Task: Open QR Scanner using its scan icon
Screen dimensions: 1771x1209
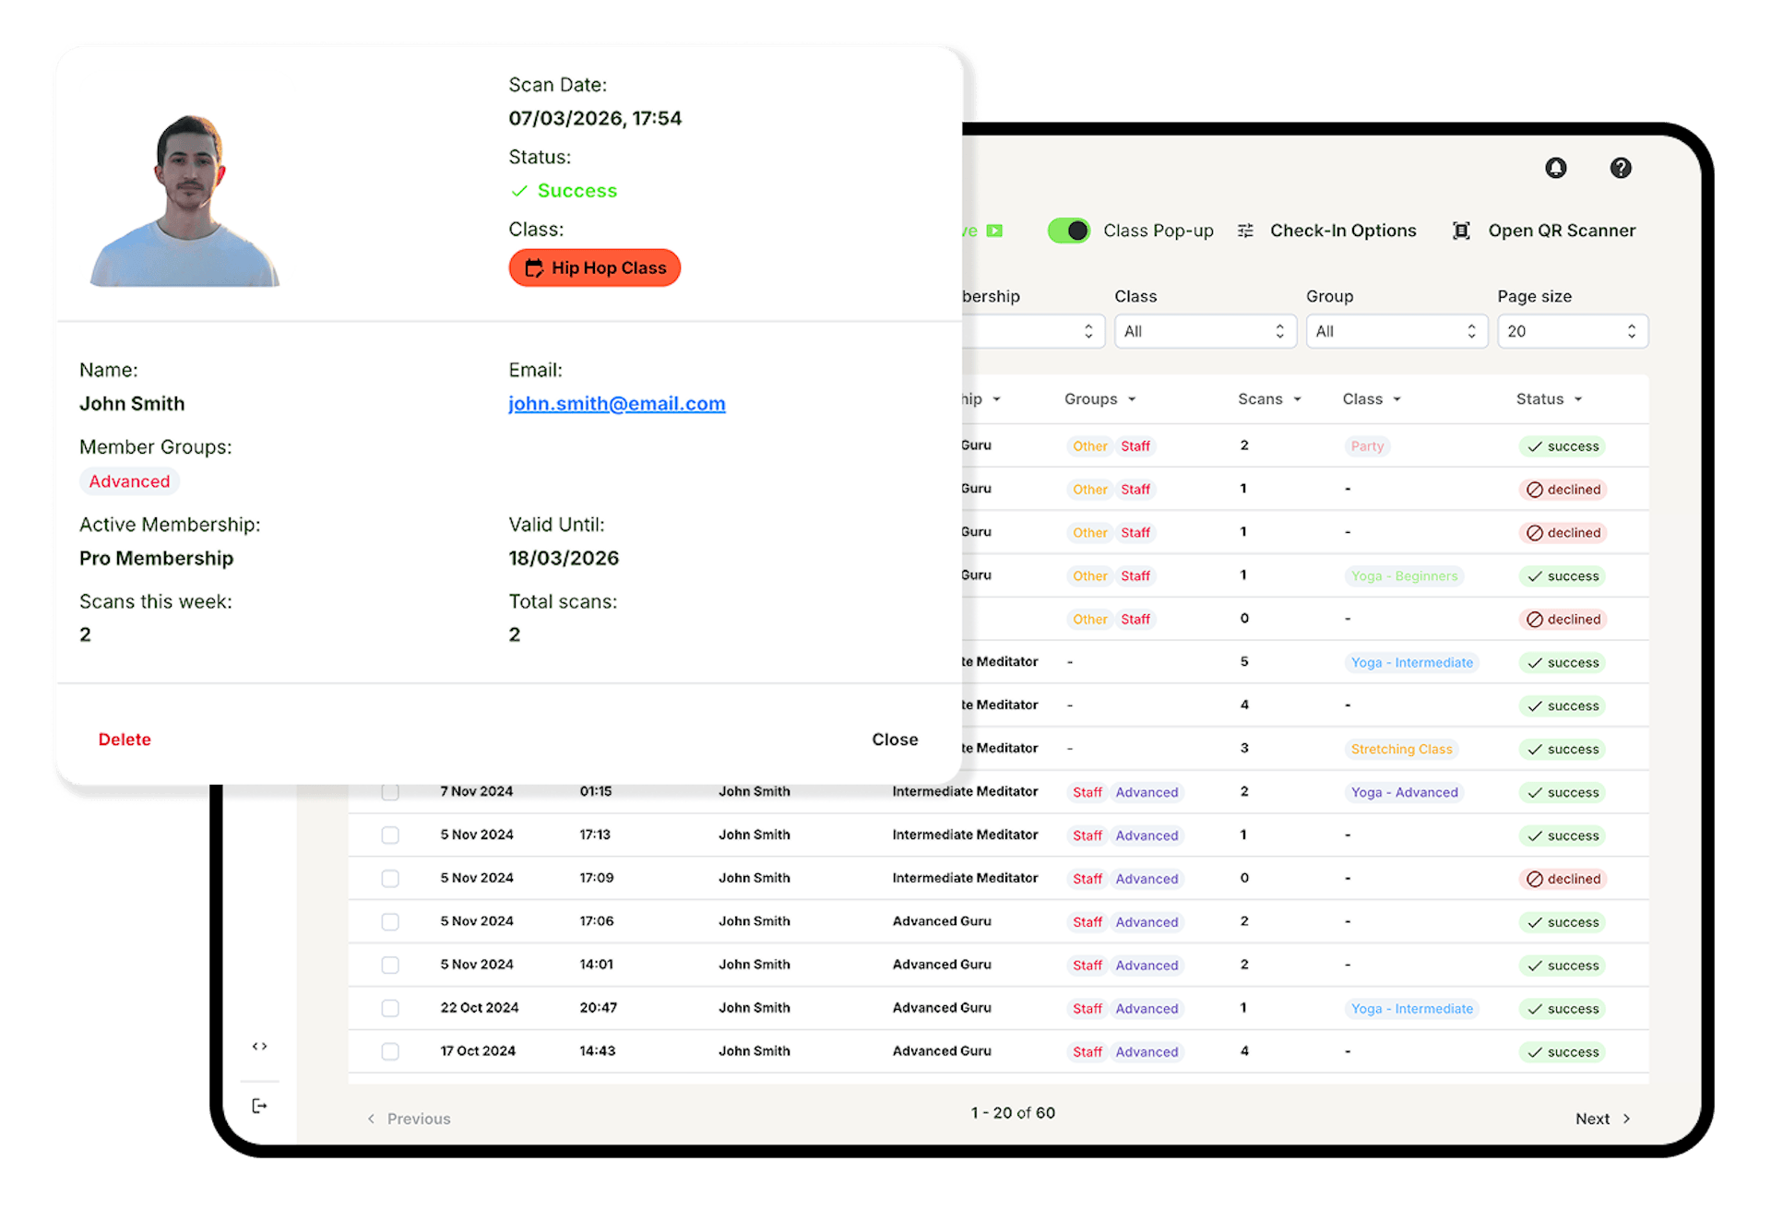Action: (x=1460, y=231)
